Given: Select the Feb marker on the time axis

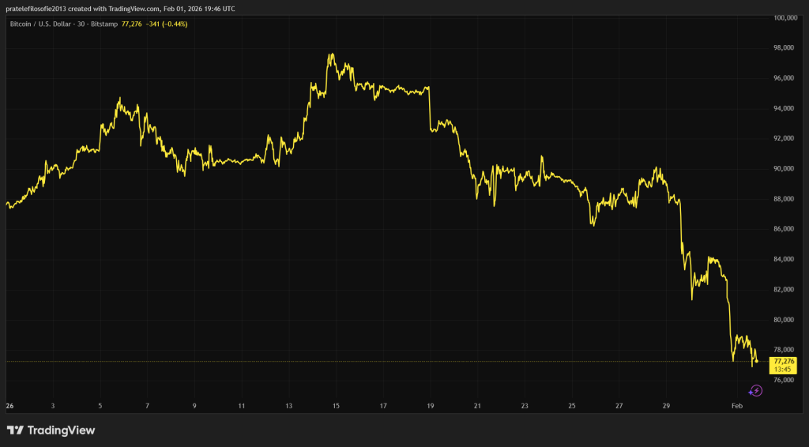Looking at the screenshot, I should [x=737, y=406].
